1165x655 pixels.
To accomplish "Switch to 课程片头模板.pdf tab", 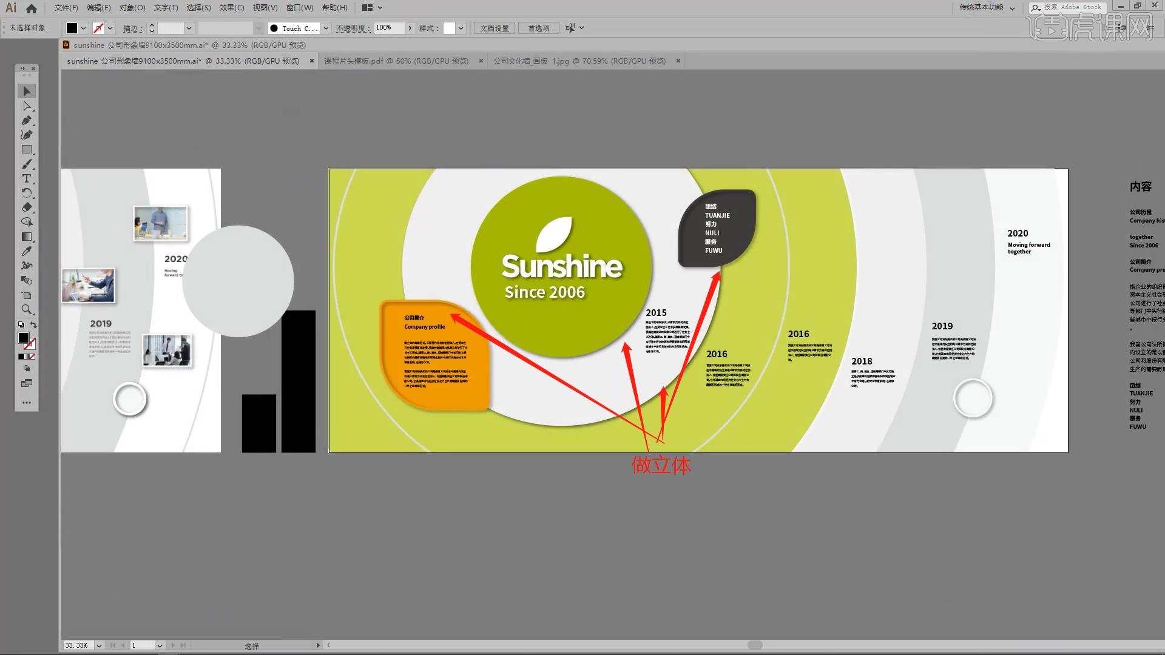I will (x=396, y=61).
